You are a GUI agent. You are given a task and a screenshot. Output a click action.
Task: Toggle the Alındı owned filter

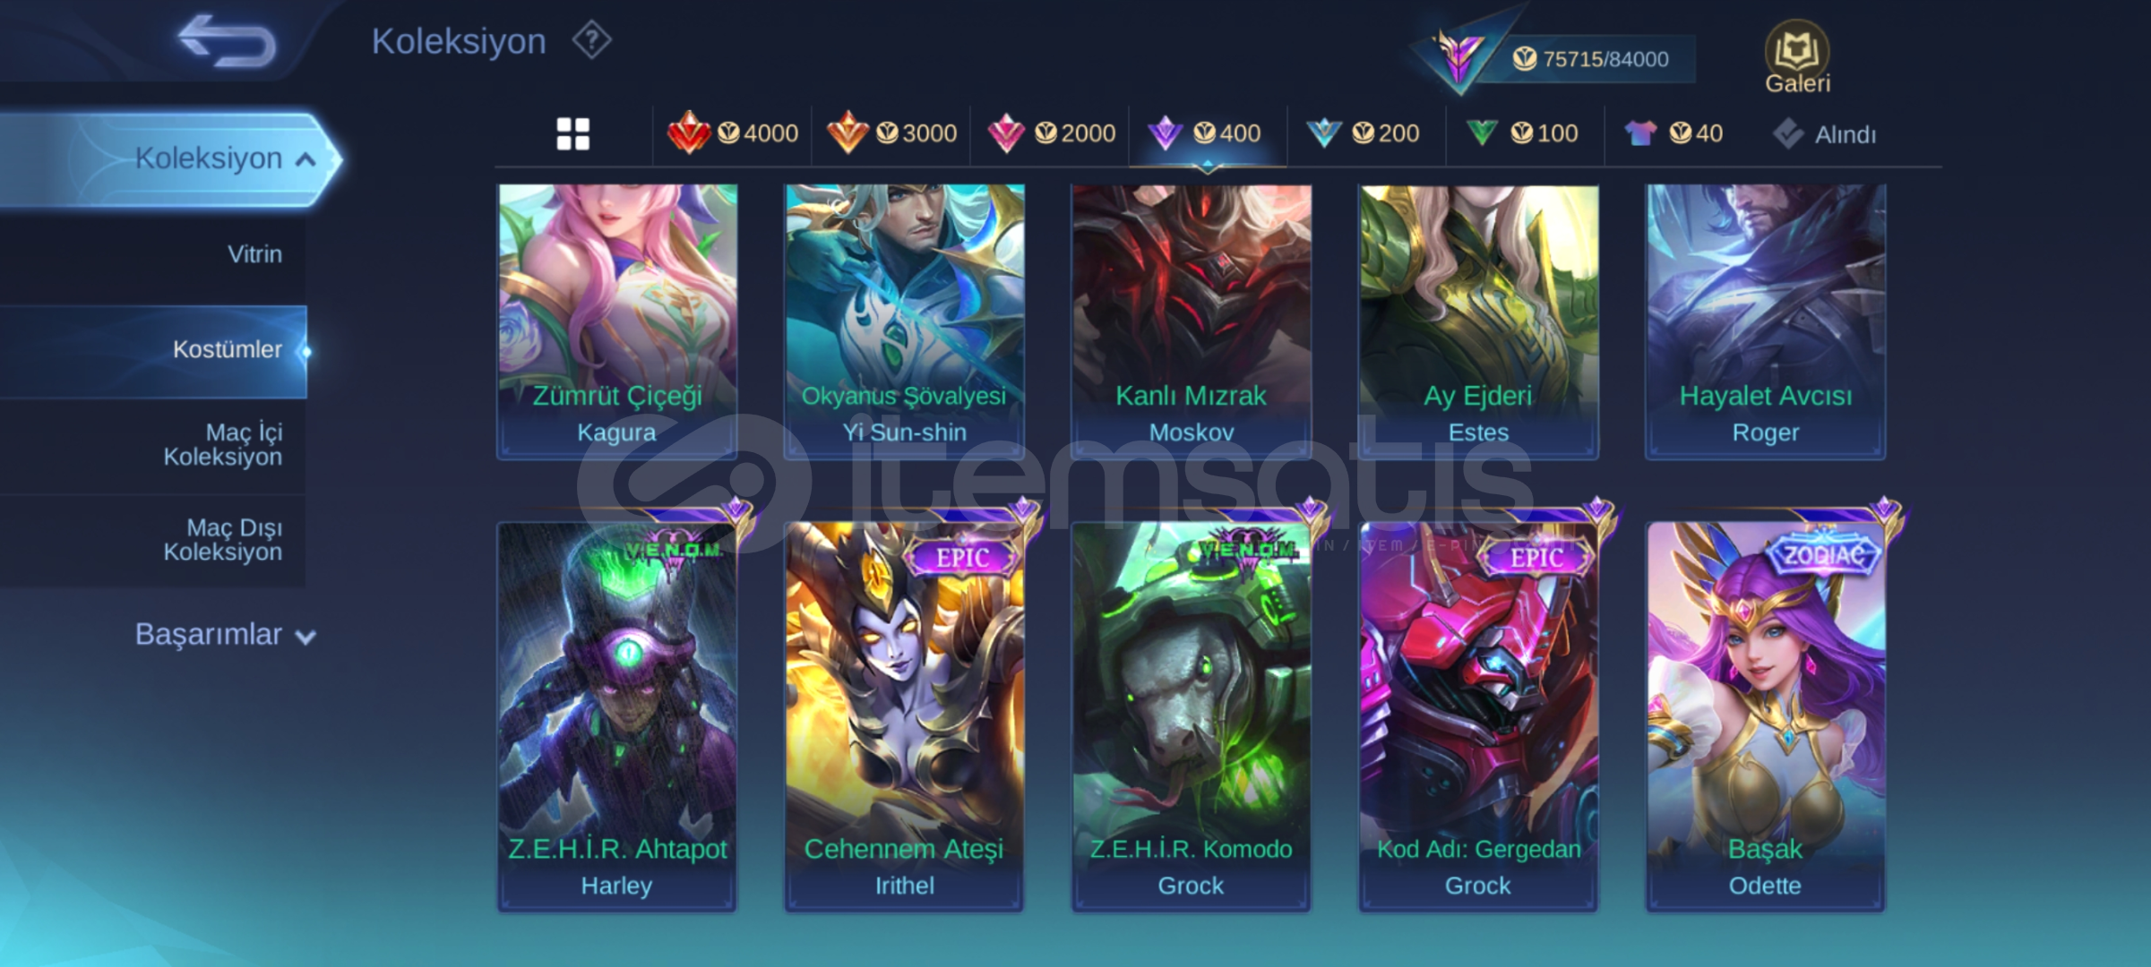tap(1824, 134)
